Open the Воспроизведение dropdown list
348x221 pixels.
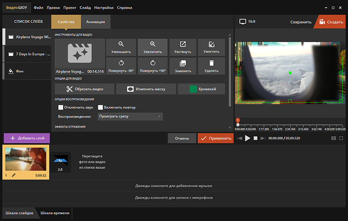[x=131, y=116]
